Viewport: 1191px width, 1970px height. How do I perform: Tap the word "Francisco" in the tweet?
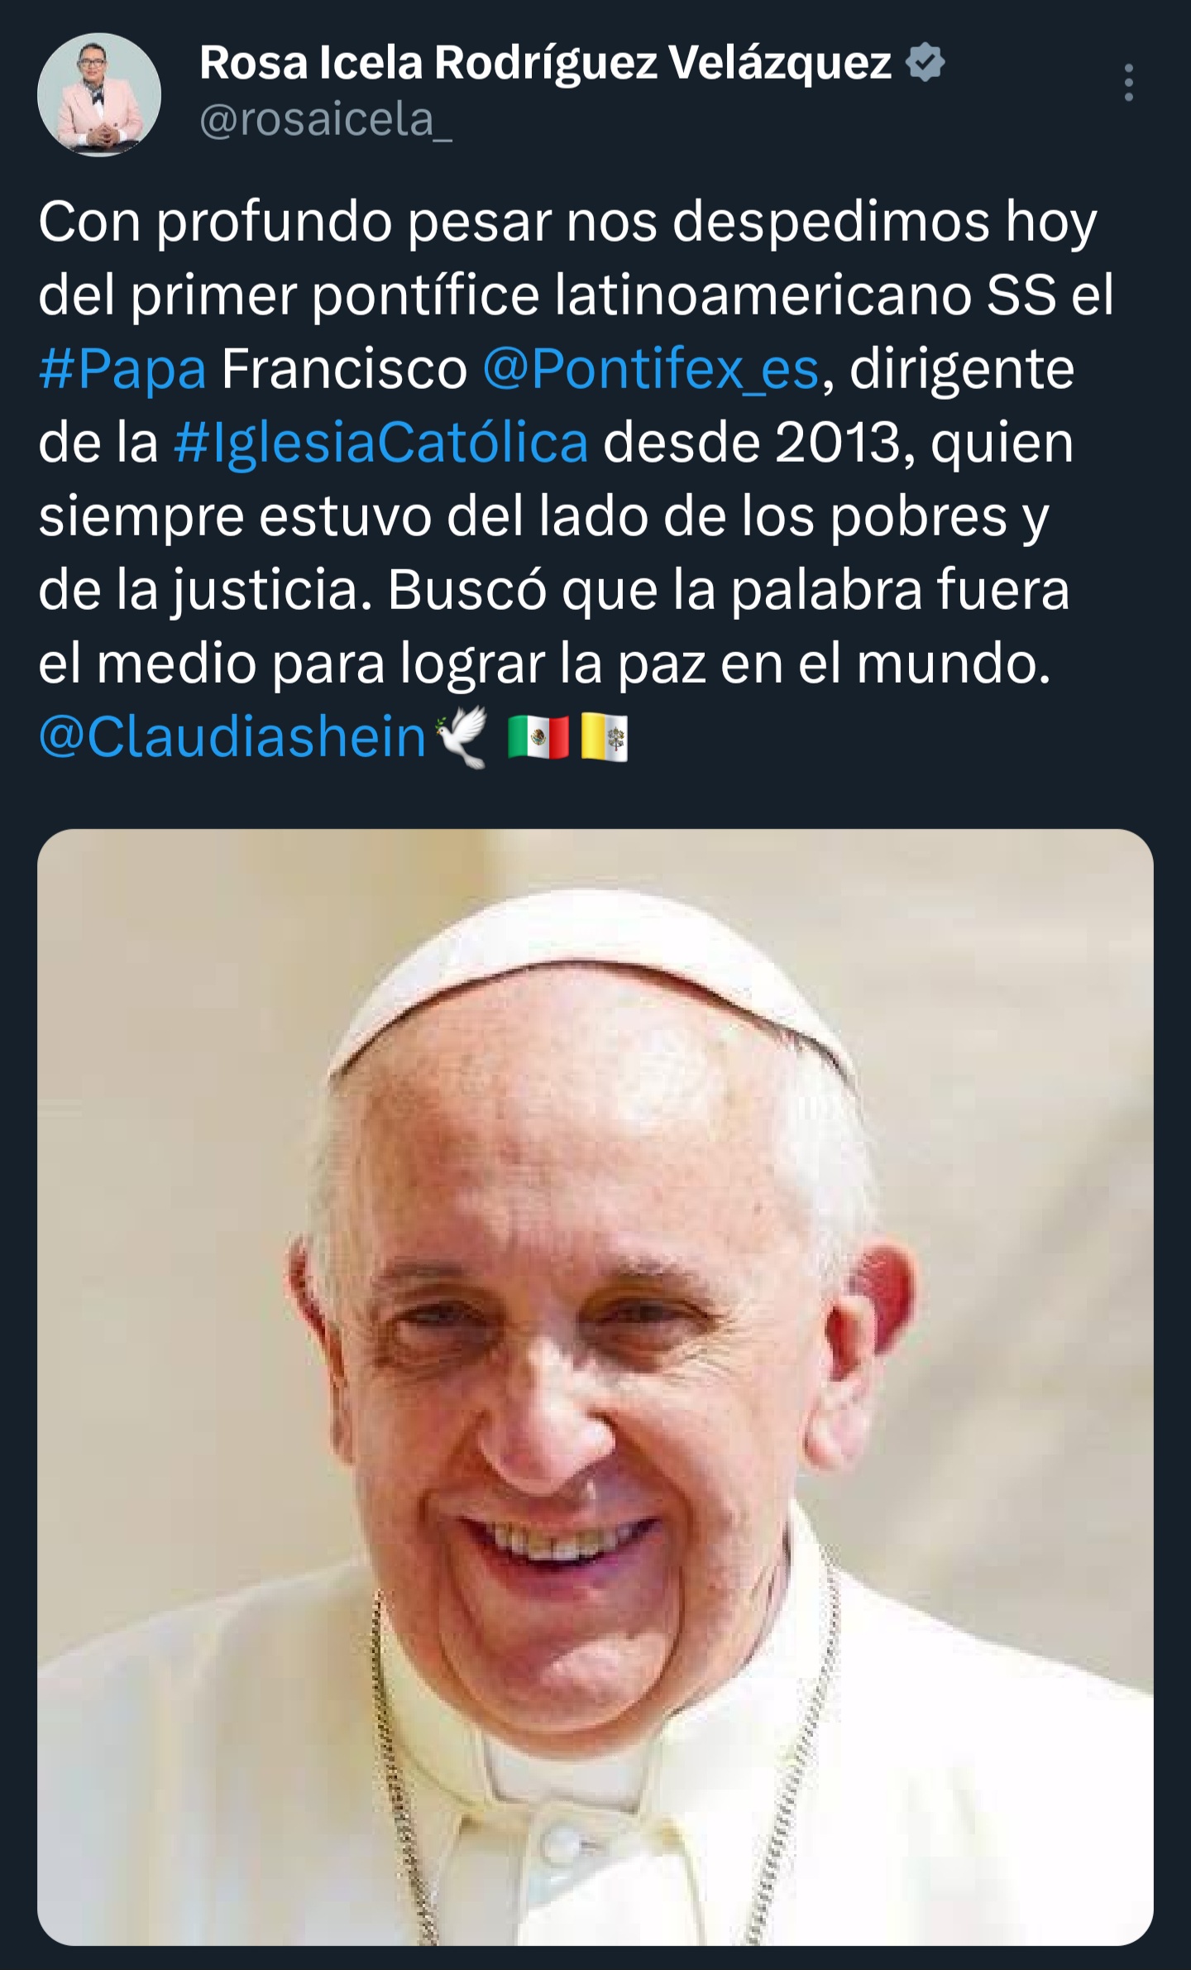(344, 369)
